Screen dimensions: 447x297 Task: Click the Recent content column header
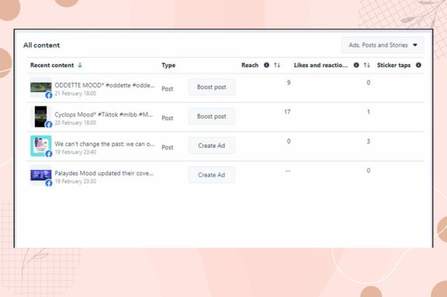point(52,65)
